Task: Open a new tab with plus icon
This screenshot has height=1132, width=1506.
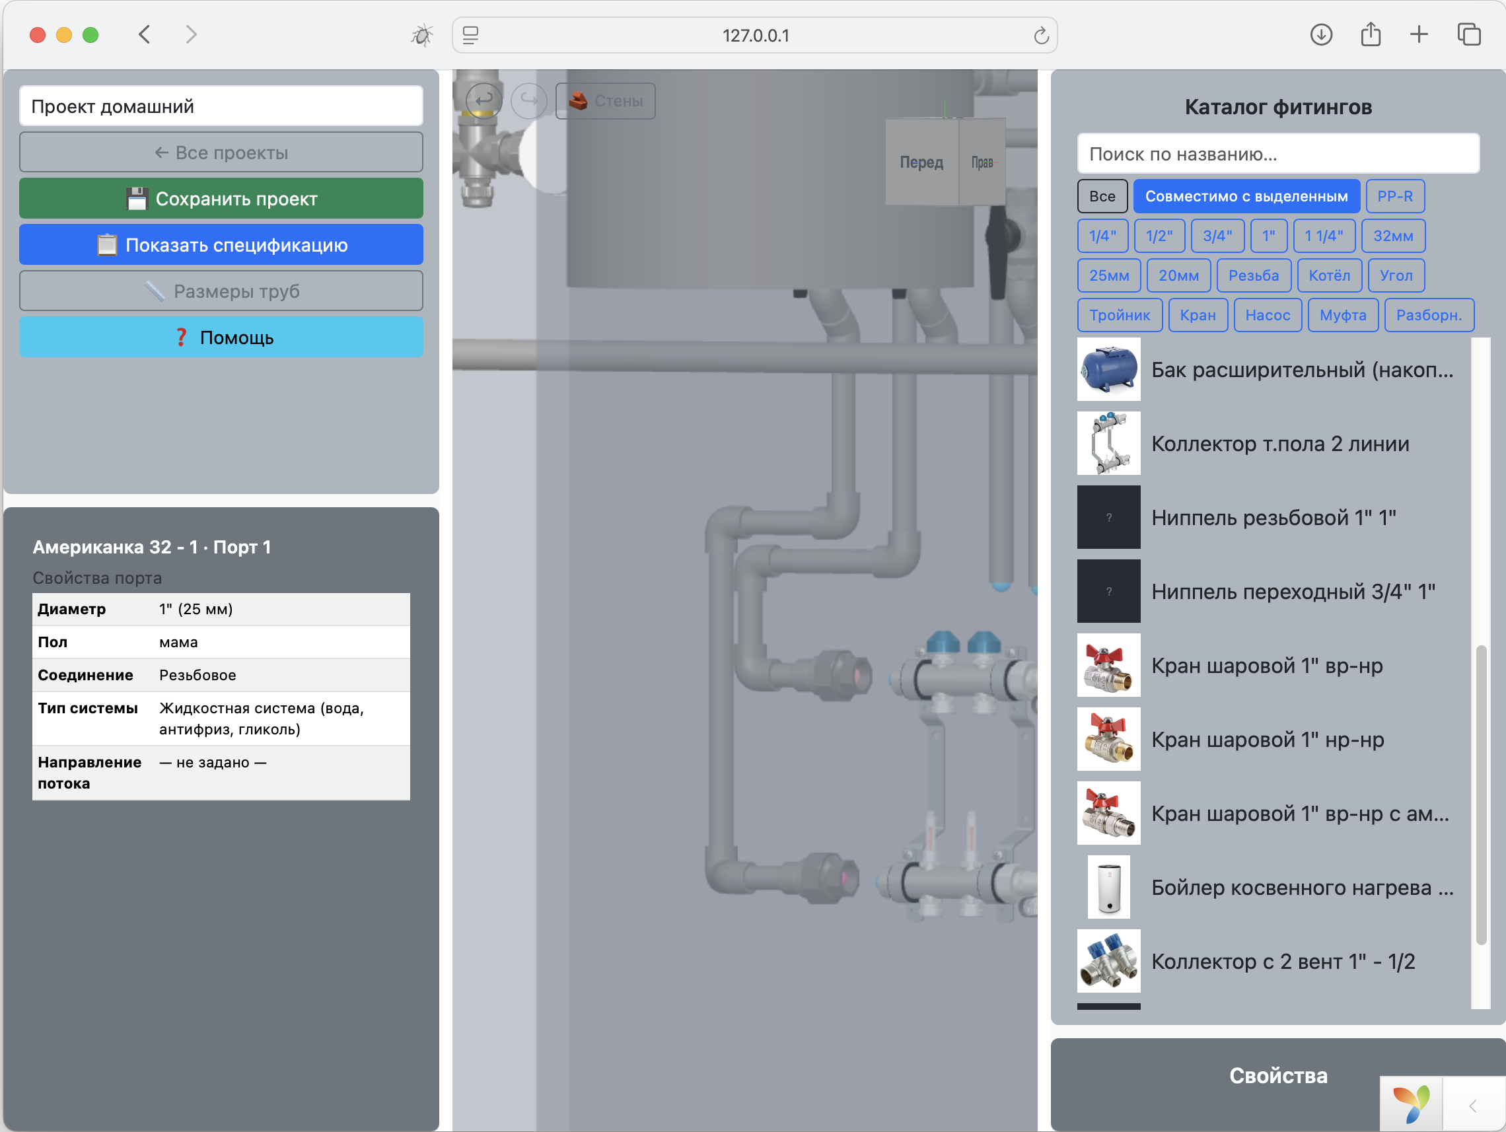Action: pyautogui.click(x=1419, y=35)
